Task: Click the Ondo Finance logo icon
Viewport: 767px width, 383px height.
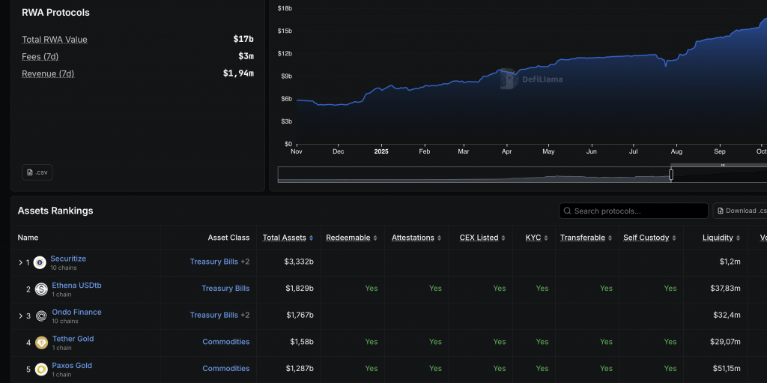Action: (x=41, y=316)
